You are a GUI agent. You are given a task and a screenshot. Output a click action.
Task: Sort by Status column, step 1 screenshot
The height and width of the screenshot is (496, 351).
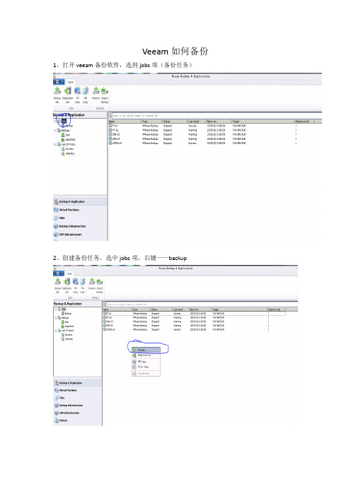pos(175,122)
